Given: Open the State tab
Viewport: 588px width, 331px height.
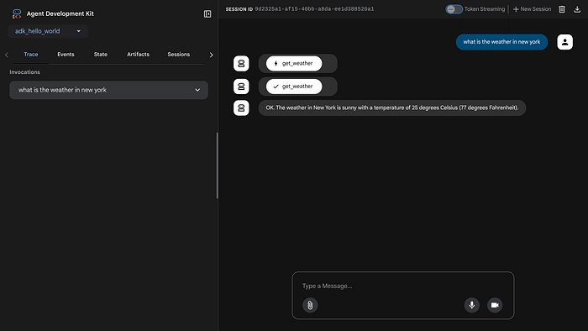Looking at the screenshot, I should tap(101, 55).
